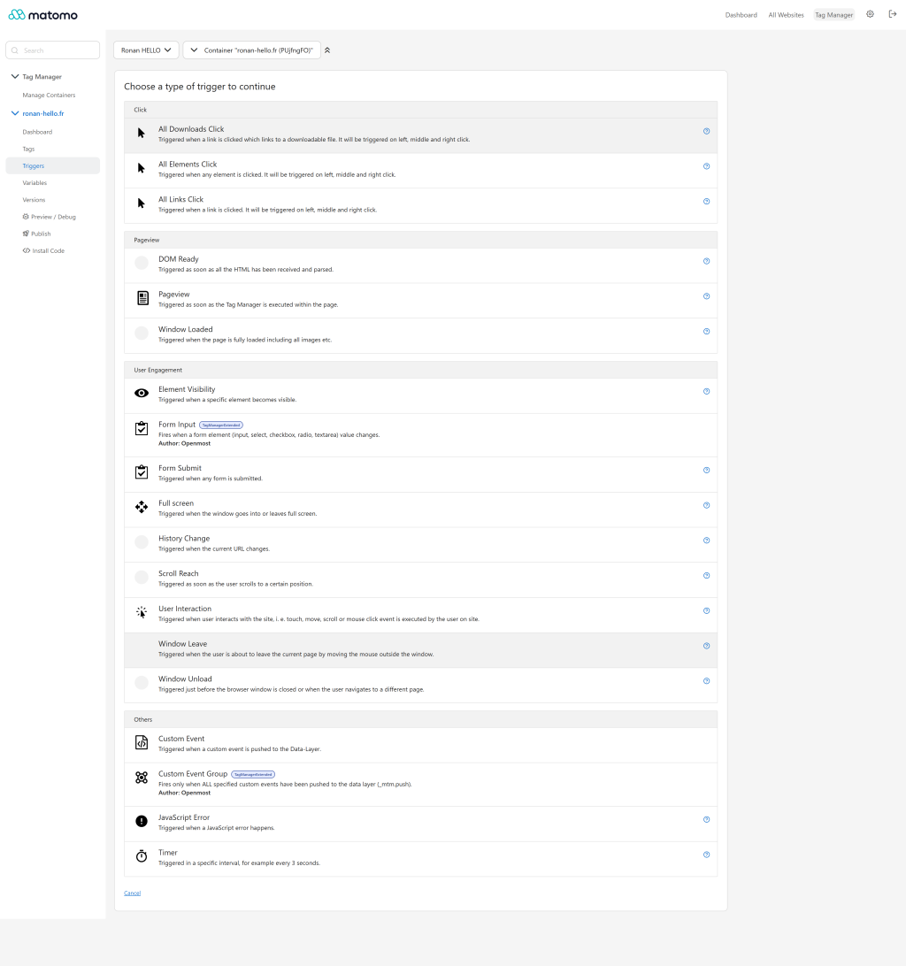Click the sign out icon
This screenshot has width=906, height=966.
[893, 14]
